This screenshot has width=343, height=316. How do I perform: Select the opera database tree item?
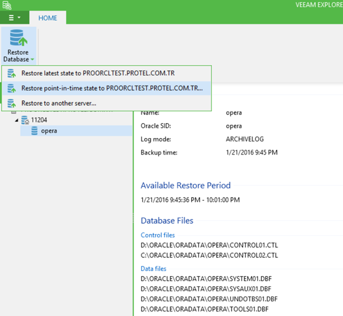pyautogui.click(x=48, y=131)
